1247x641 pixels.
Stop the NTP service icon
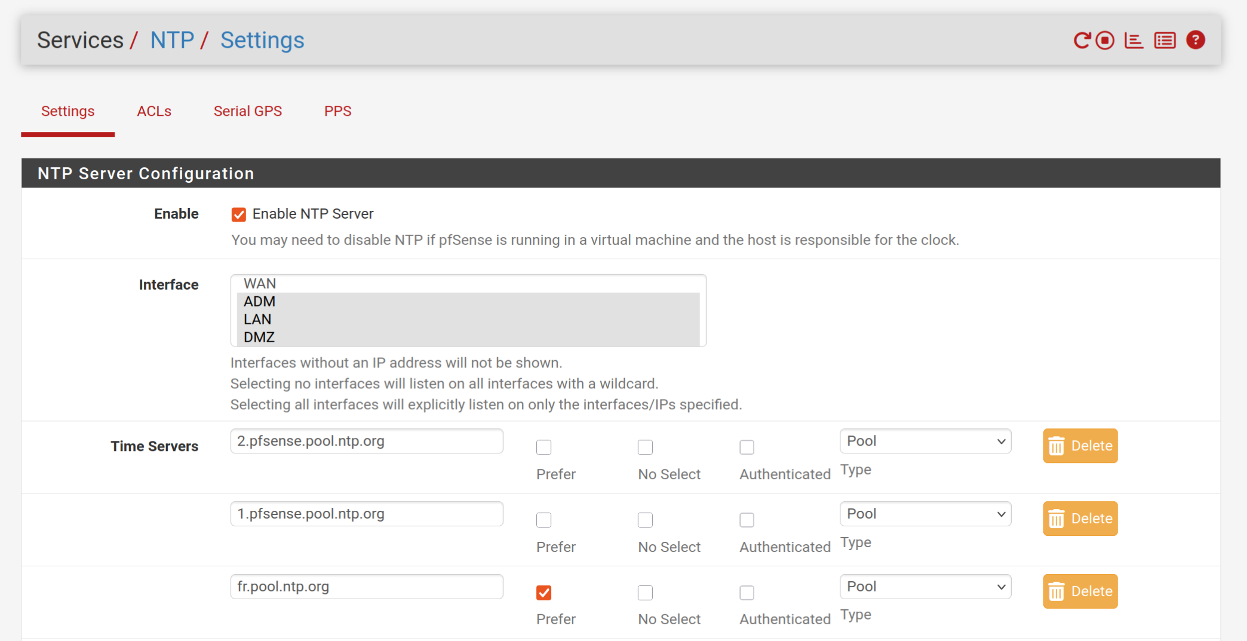1105,40
